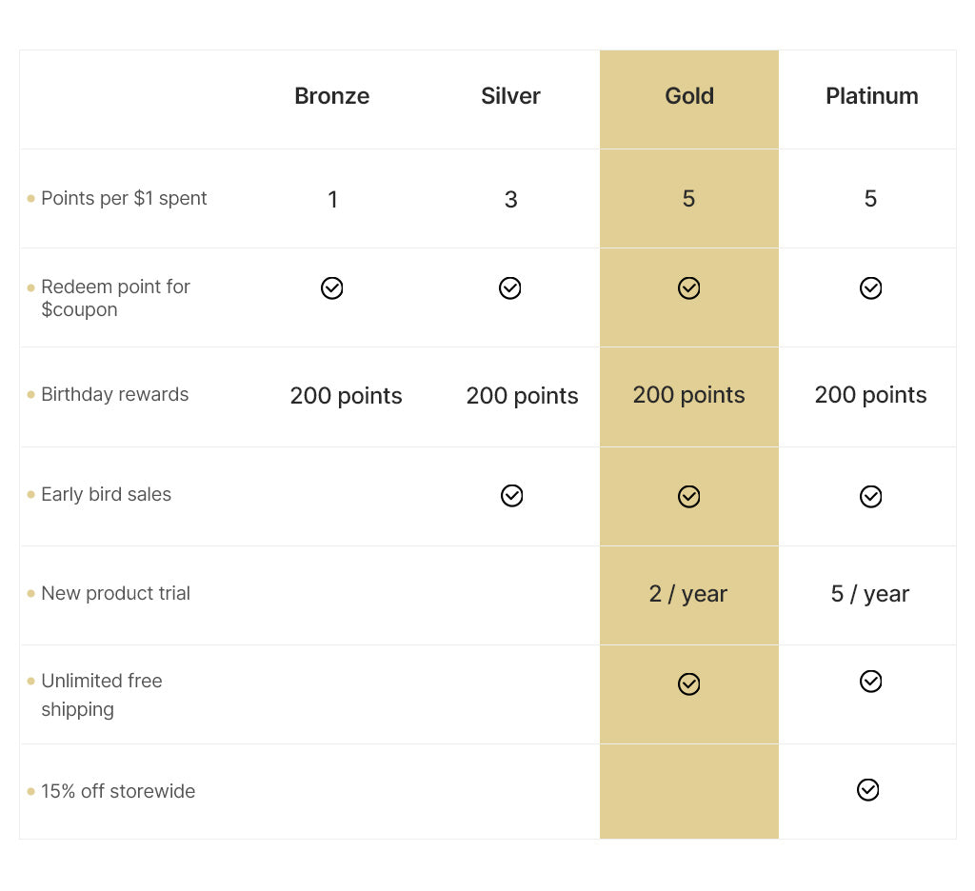975x891 pixels.
Task: Select the Bronze tier header
Action: point(331,96)
